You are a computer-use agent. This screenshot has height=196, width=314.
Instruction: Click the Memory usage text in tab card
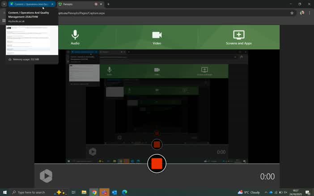pos(26,60)
